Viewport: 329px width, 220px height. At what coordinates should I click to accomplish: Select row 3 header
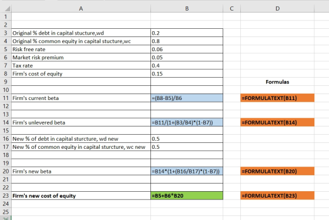coord(6,33)
